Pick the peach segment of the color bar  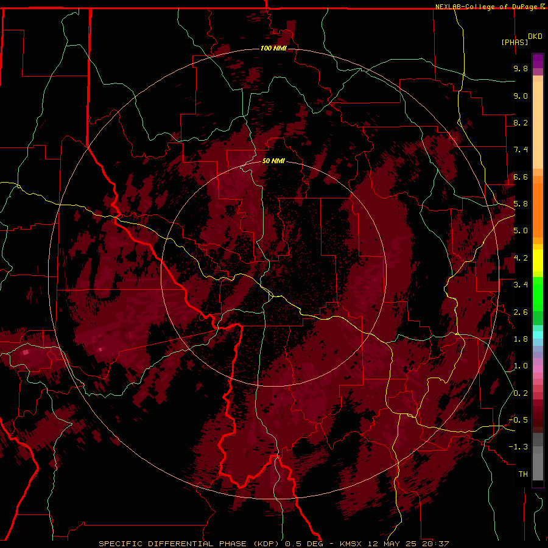[x=538, y=125]
